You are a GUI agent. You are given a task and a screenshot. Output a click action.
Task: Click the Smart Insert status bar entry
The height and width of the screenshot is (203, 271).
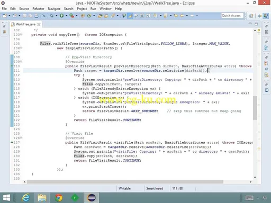[x=155, y=188]
